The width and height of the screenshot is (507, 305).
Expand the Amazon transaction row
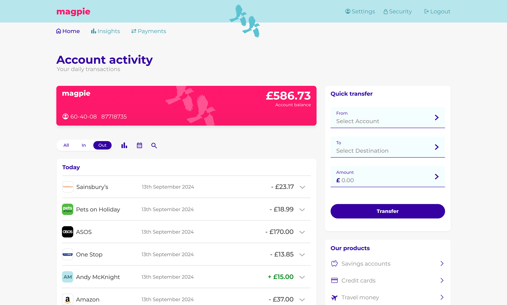tap(302, 300)
